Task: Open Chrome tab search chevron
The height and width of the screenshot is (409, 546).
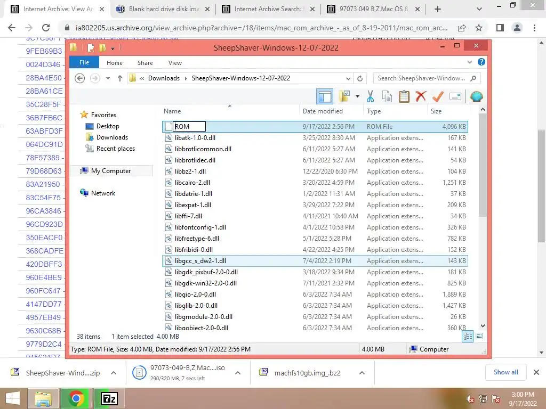Action: click(x=479, y=9)
